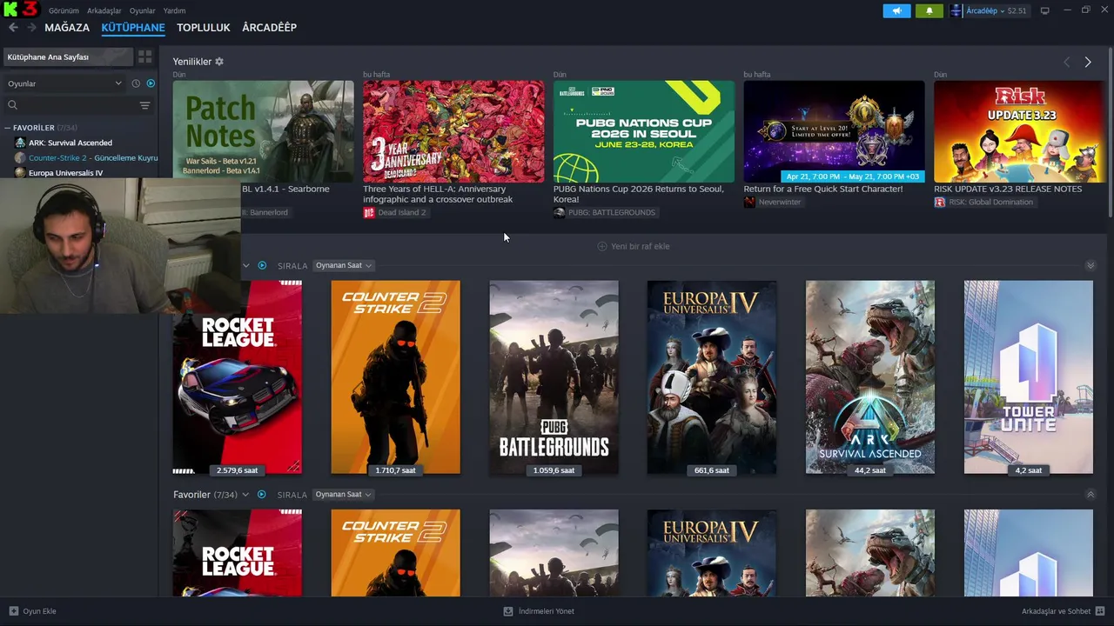Go back with the navigation back arrow
Screen dimensions: 1114x626
[13, 28]
